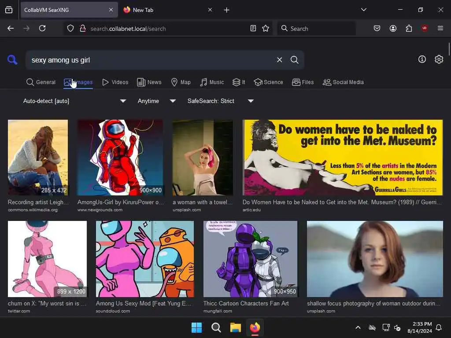The image size is (451, 338).
Task: Open the shallow focus photography woman thumbnail
Action: click(375, 259)
